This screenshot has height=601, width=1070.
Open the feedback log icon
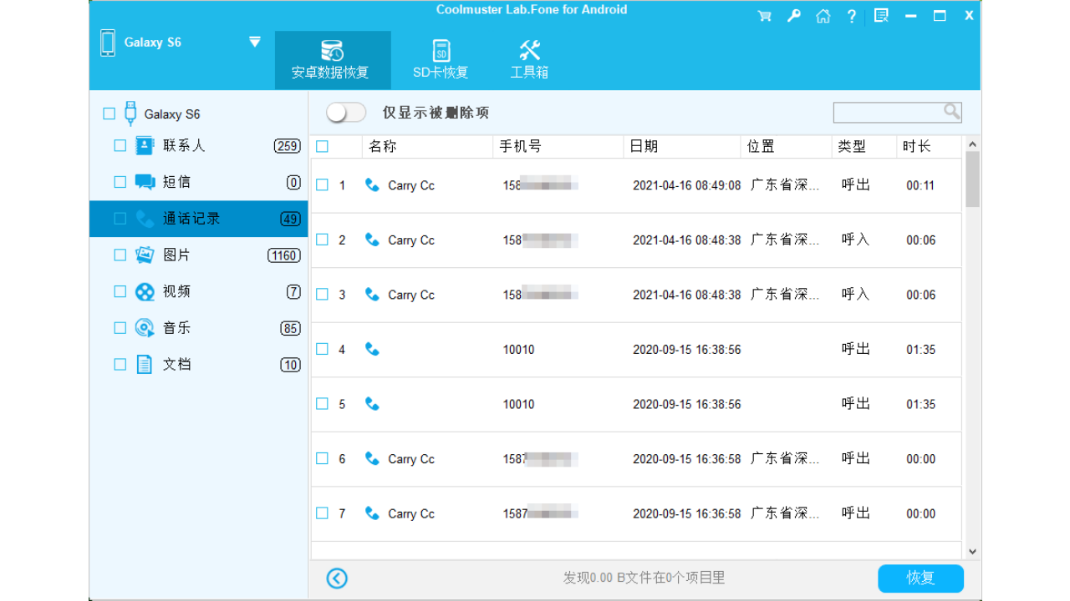pyautogui.click(x=880, y=15)
